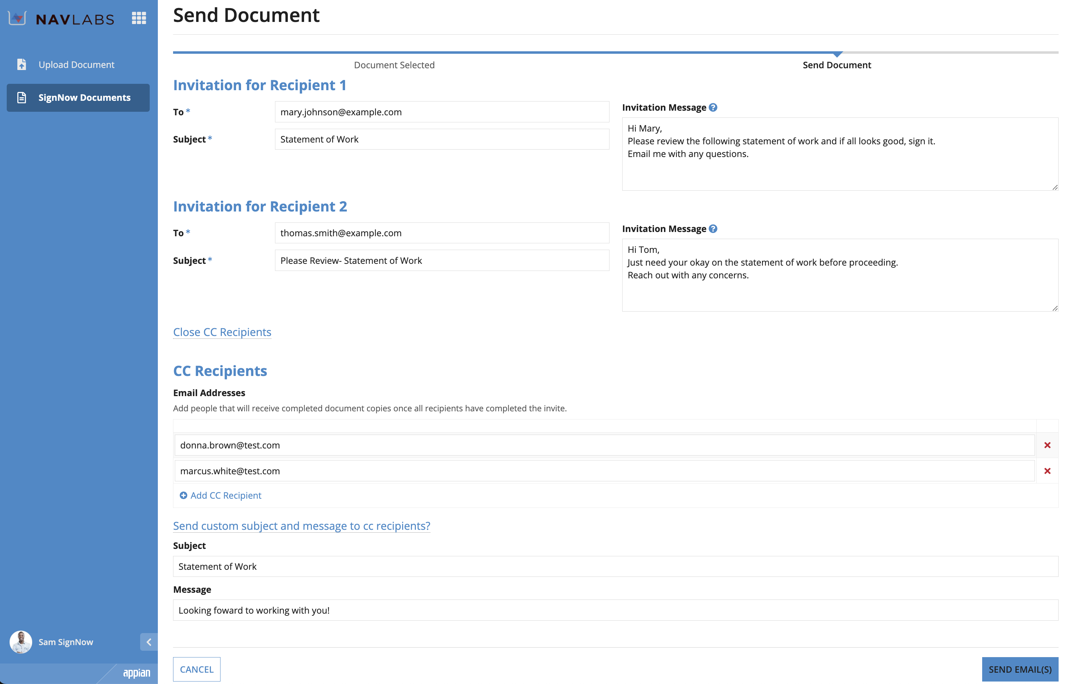Open Upload Document in the sidebar

(78, 64)
